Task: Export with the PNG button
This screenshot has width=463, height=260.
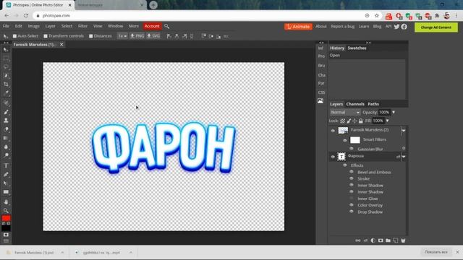Action: coord(137,36)
